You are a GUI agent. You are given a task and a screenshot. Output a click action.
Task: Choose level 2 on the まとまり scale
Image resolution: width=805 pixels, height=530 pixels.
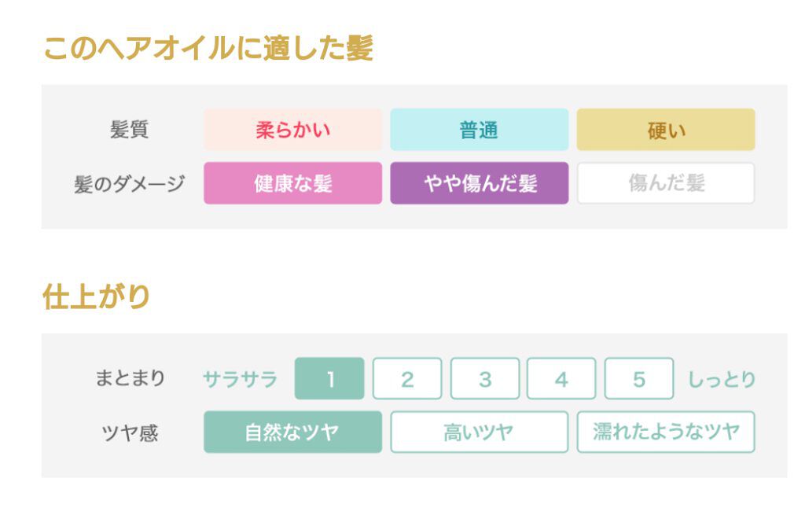coord(406,379)
